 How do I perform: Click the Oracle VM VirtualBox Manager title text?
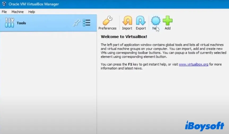click(x=34, y=4)
